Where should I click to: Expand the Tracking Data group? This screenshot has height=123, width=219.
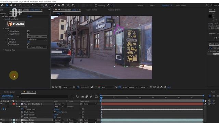(x=3, y=50)
